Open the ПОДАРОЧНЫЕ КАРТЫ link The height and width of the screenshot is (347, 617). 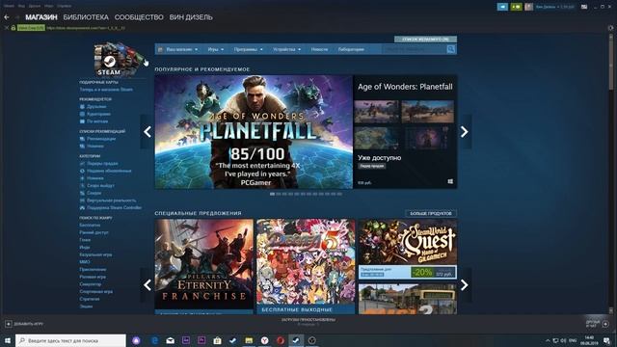coord(98,82)
